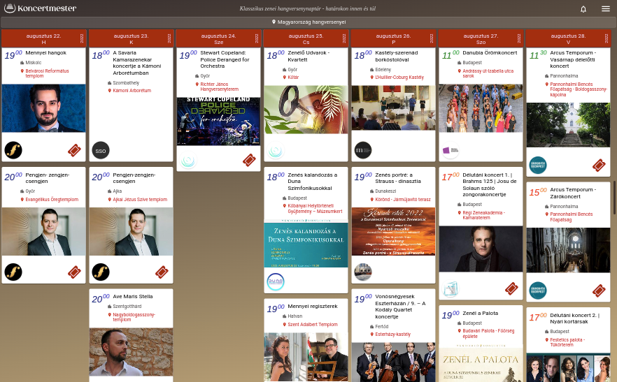Open venue link Régi Zeneakadémia - Kamaraterem

tap(483, 215)
